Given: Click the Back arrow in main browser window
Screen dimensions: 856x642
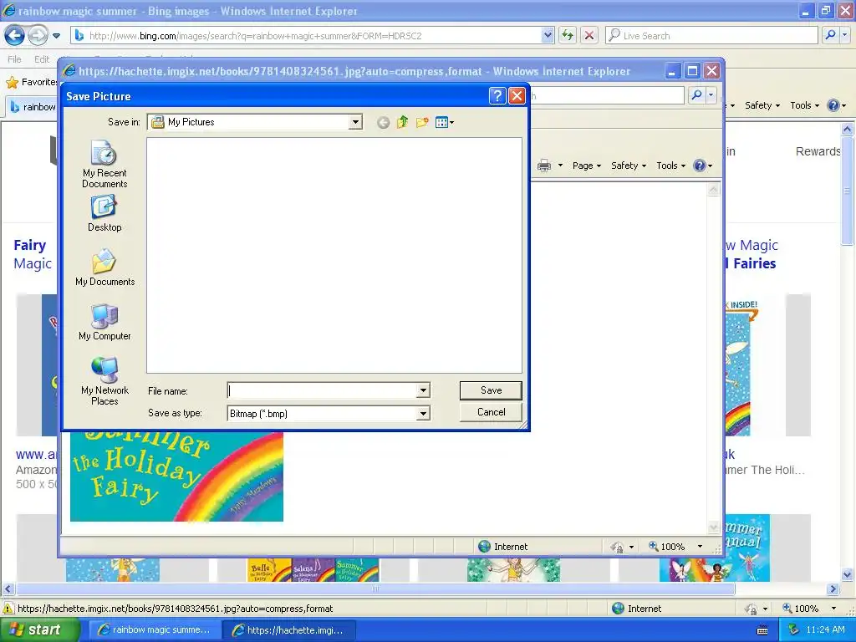Looking at the screenshot, I should 15,35.
